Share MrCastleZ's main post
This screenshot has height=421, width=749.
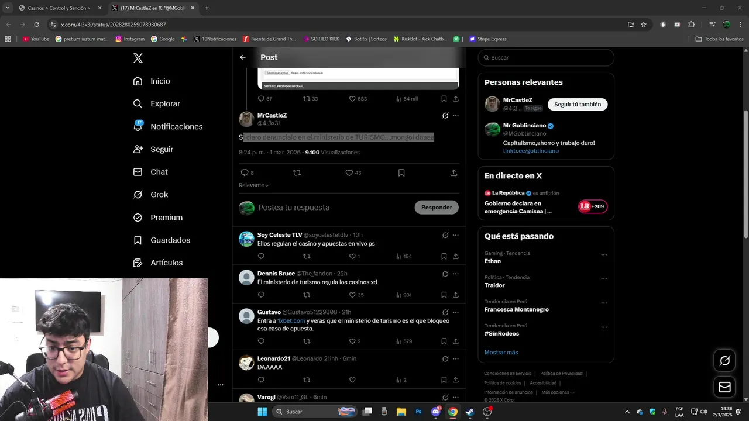click(x=453, y=172)
